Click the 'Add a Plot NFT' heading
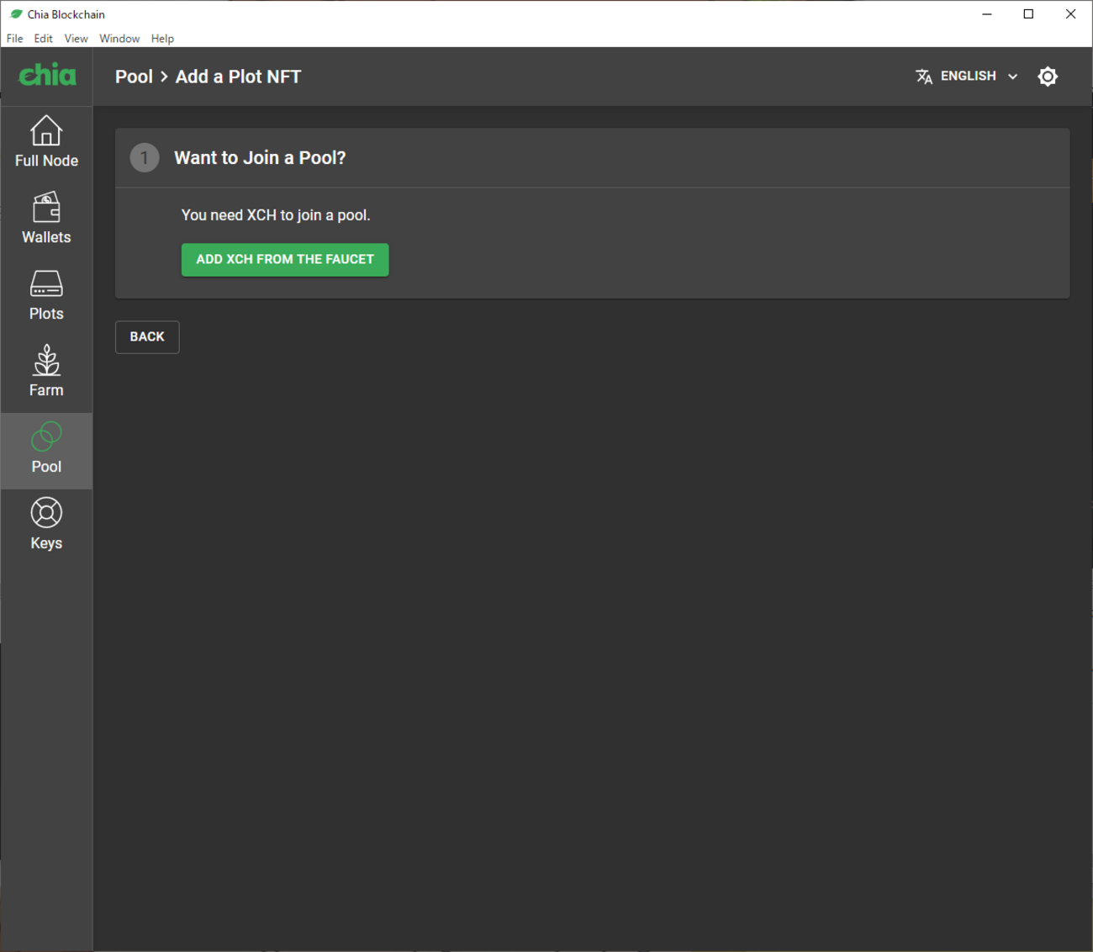This screenshot has height=952, width=1093. click(x=238, y=77)
